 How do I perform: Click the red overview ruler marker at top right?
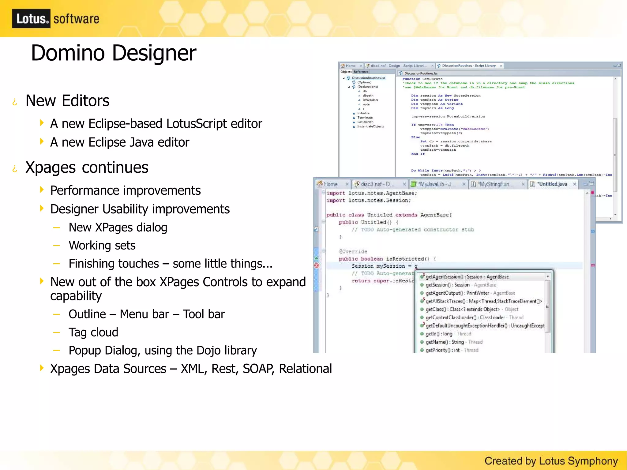(x=592, y=193)
